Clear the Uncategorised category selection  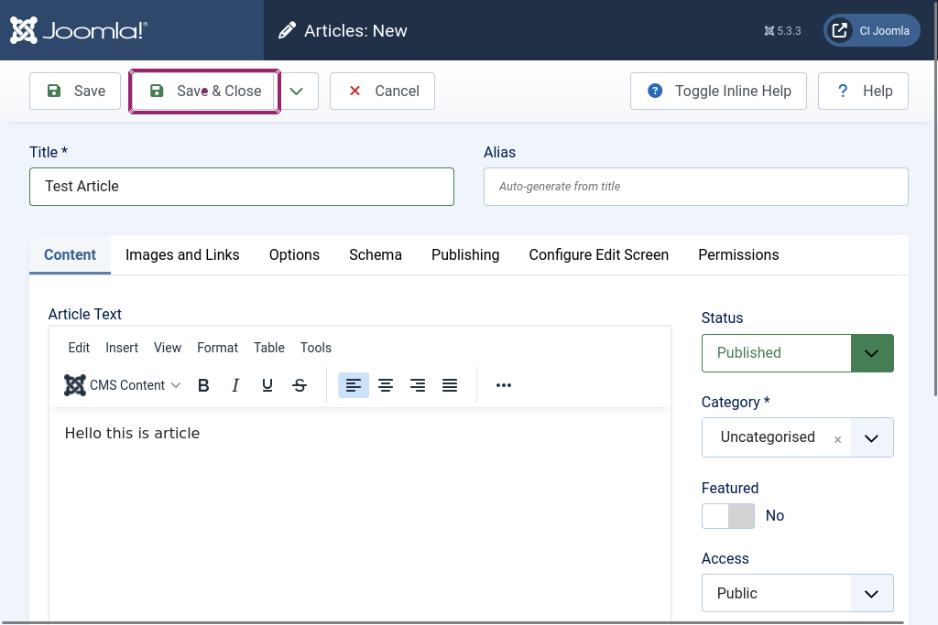coord(837,439)
